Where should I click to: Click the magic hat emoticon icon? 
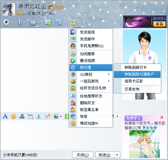pos(22,116)
